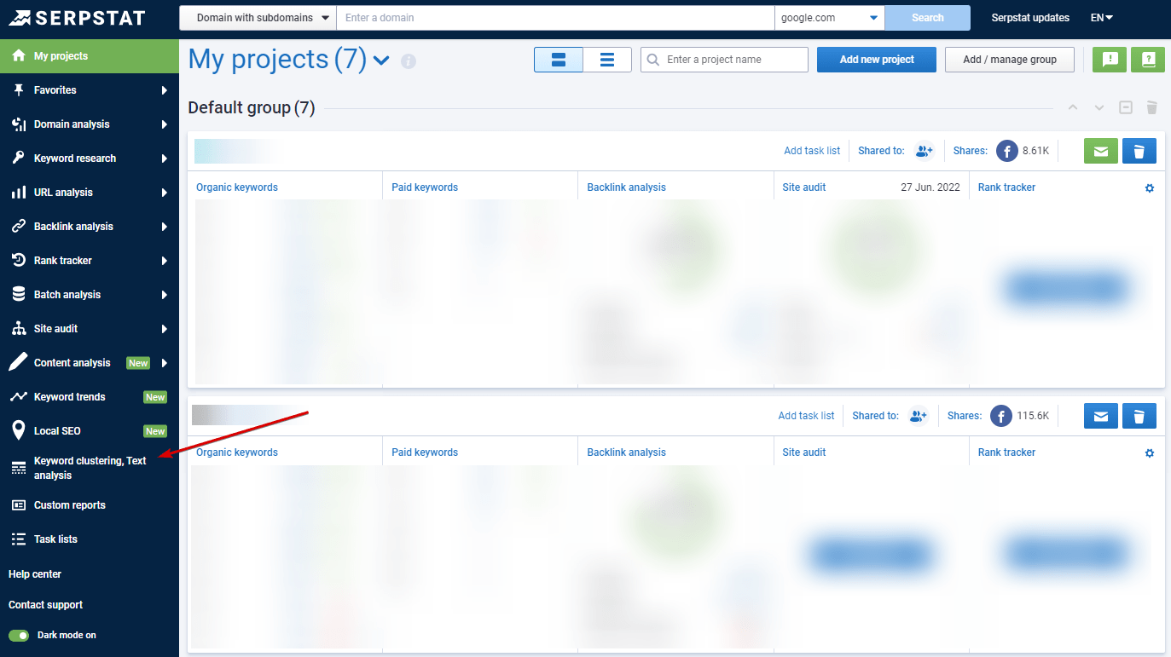Turn off the Dark mode switch
Image resolution: width=1171 pixels, height=657 pixels.
click(19, 635)
